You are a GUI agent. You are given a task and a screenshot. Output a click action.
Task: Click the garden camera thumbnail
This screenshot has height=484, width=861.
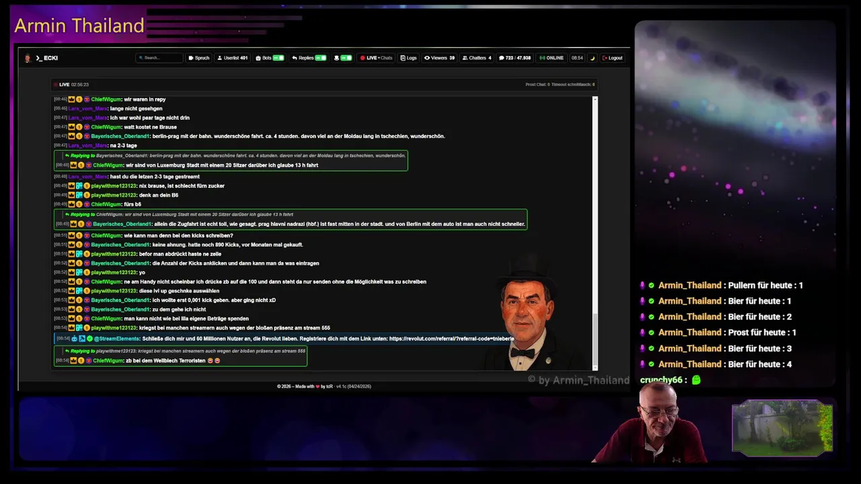pos(782,428)
